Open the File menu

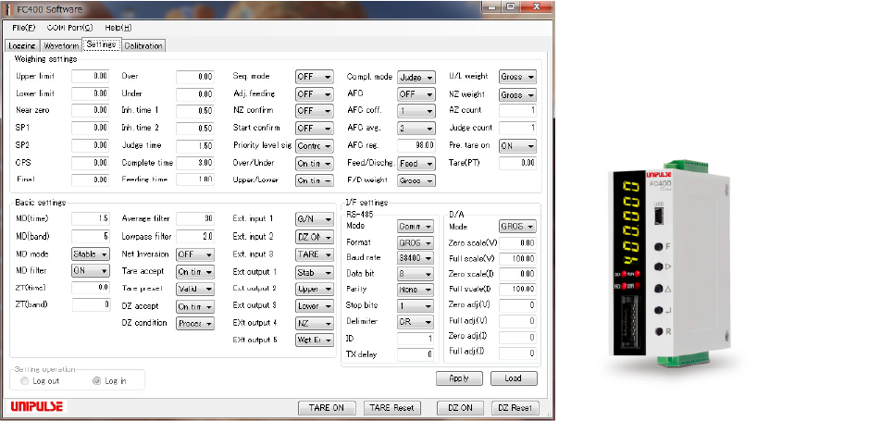point(23,28)
